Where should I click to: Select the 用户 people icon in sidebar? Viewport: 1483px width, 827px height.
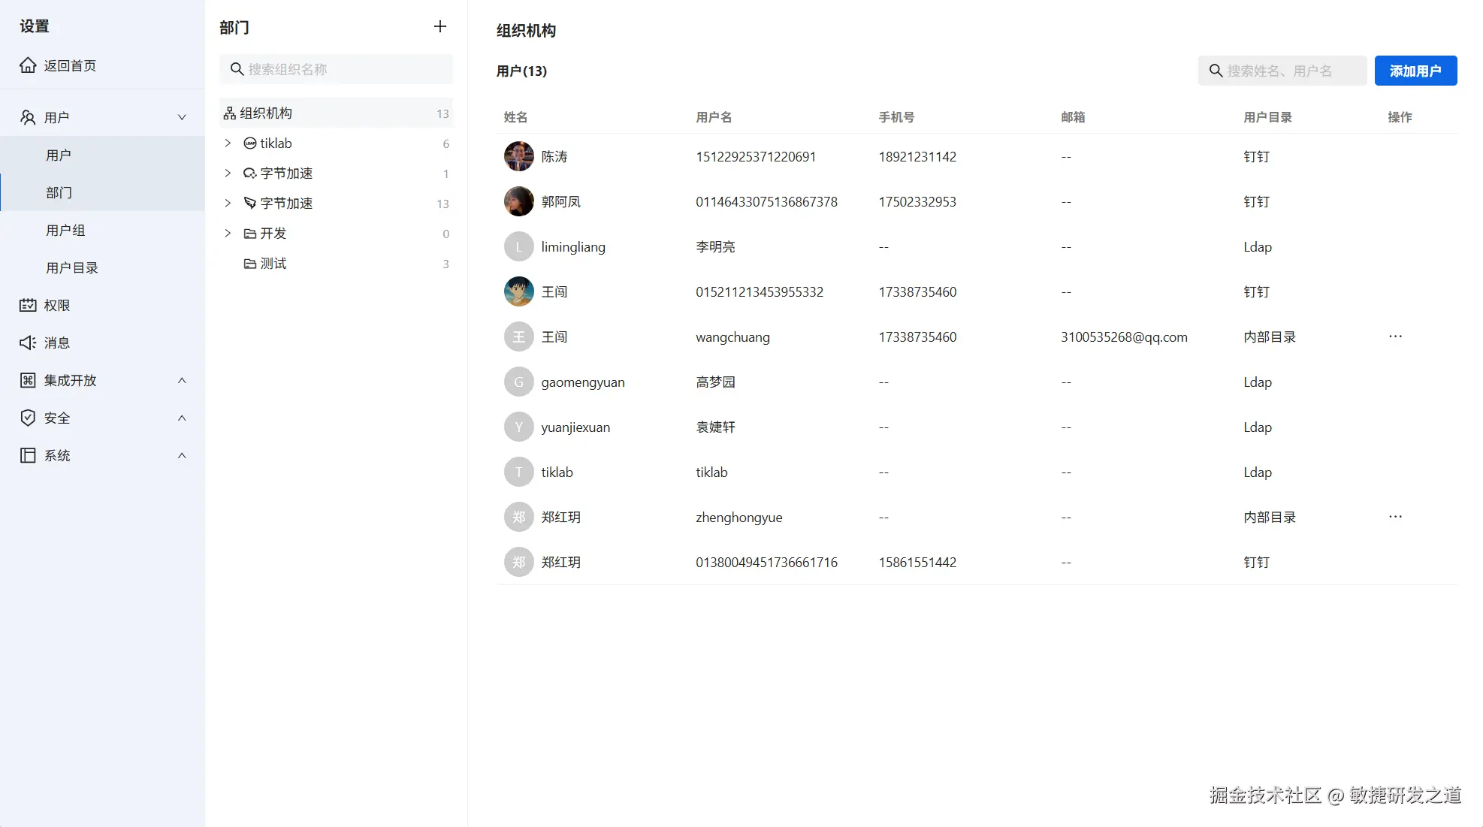[28, 116]
